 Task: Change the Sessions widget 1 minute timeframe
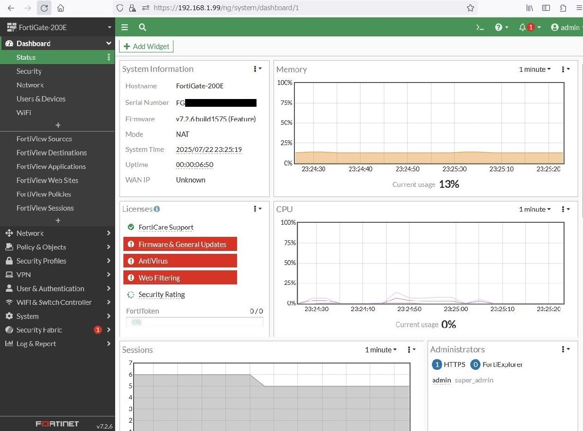(381, 349)
